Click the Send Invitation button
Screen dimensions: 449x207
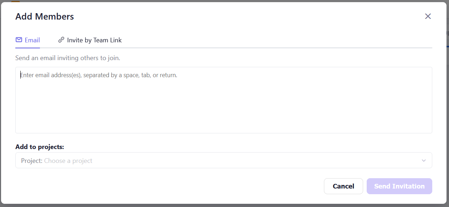coord(399,186)
